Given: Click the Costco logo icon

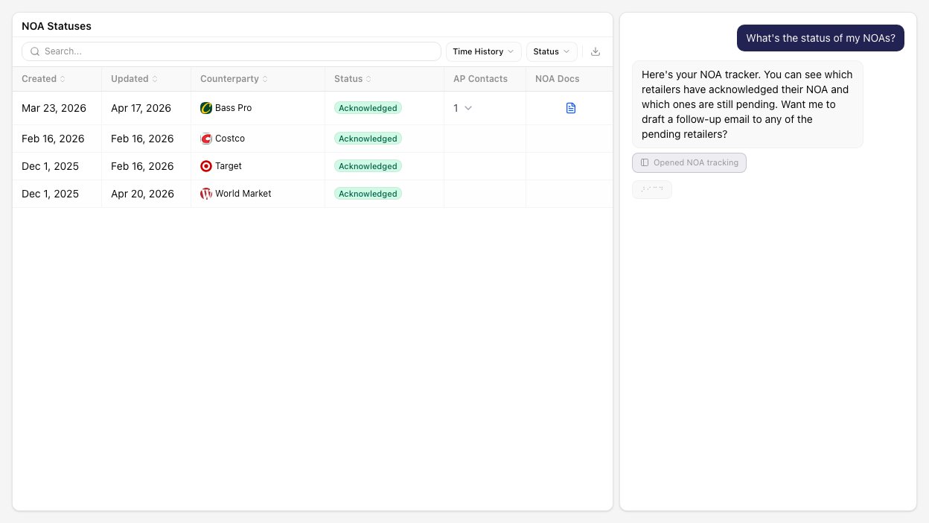Looking at the screenshot, I should [x=206, y=139].
